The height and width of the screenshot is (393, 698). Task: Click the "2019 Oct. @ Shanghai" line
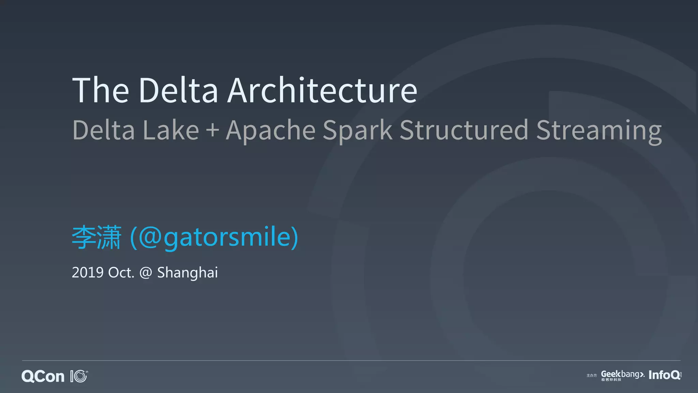145,273
